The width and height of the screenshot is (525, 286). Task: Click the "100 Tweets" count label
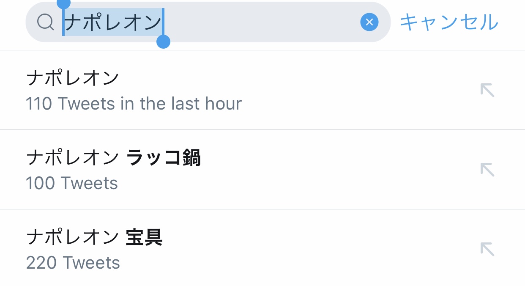[x=72, y=183]
